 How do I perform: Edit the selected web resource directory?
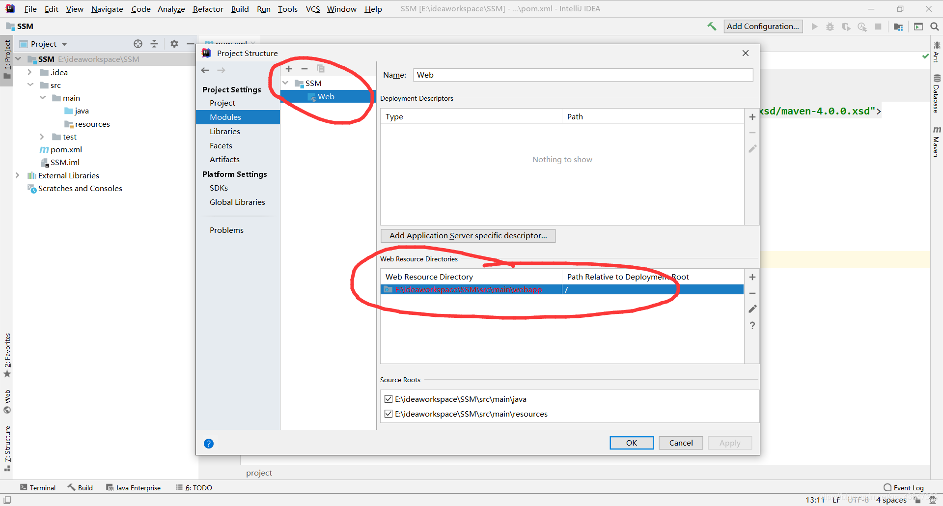click(x=752, y=309)
